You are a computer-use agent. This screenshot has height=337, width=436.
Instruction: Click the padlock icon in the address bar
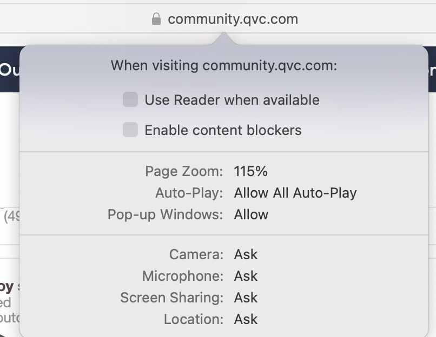(x=155, y=19)
